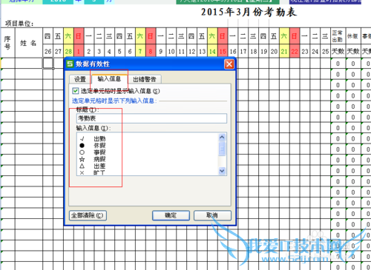371x270 pixels.
Task: Click the 项目单位 label cell
Action: (19, 24)
